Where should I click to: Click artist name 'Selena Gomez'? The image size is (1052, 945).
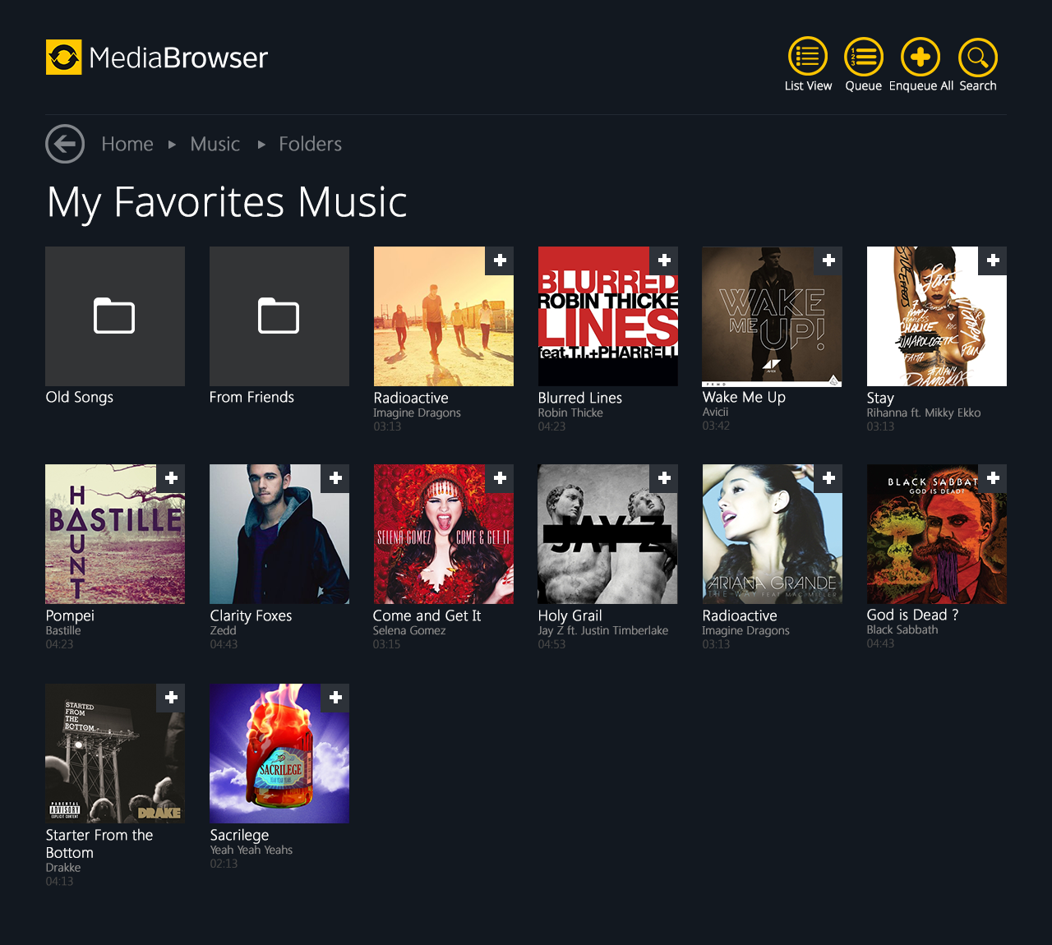[x=409, y=630]
